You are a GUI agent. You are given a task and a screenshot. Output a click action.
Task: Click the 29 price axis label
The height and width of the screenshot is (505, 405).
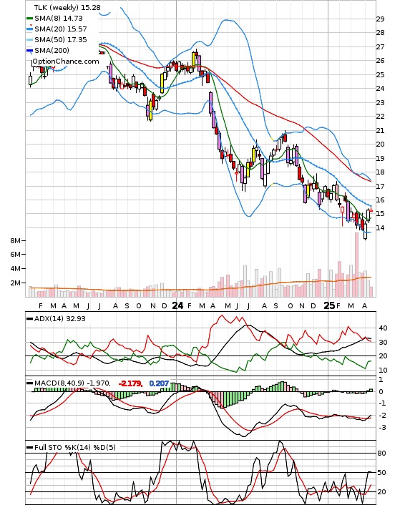[381, 19]
